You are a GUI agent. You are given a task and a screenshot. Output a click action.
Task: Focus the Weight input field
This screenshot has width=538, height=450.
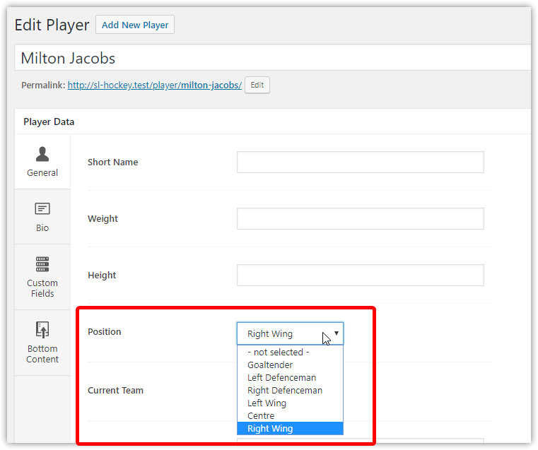click(361, 219)
